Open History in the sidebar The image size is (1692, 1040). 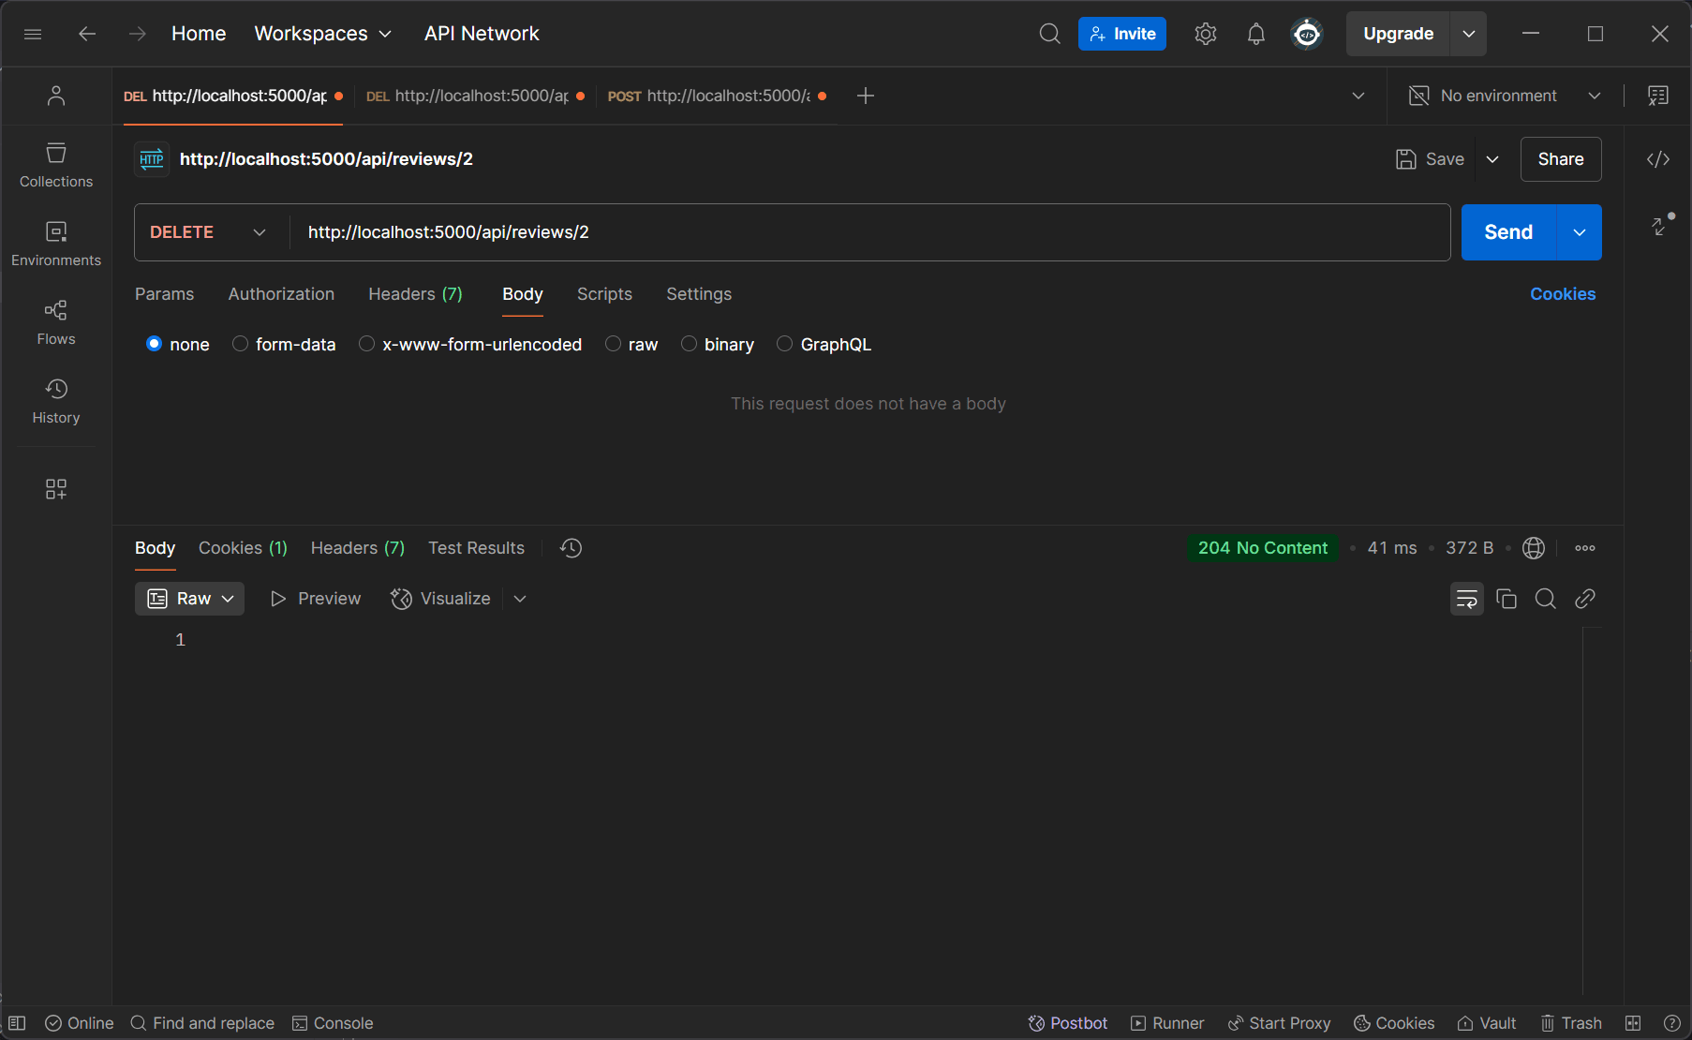click(56, 401)
